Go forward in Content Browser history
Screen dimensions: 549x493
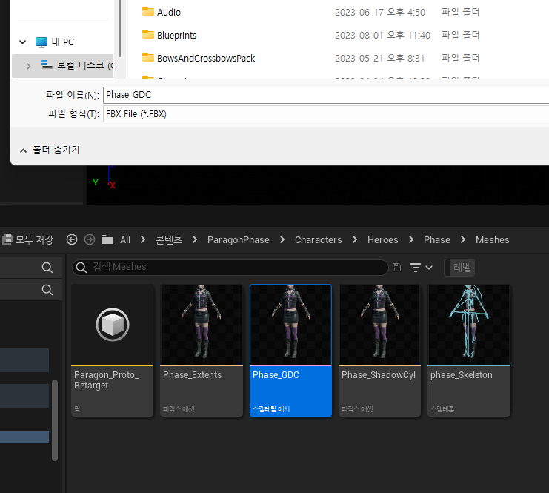click(90, 239)
